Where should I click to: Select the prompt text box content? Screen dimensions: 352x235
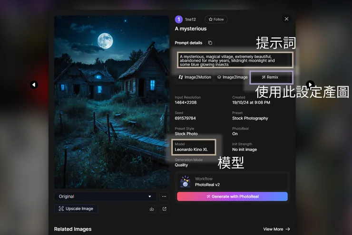tap(235, 60)
